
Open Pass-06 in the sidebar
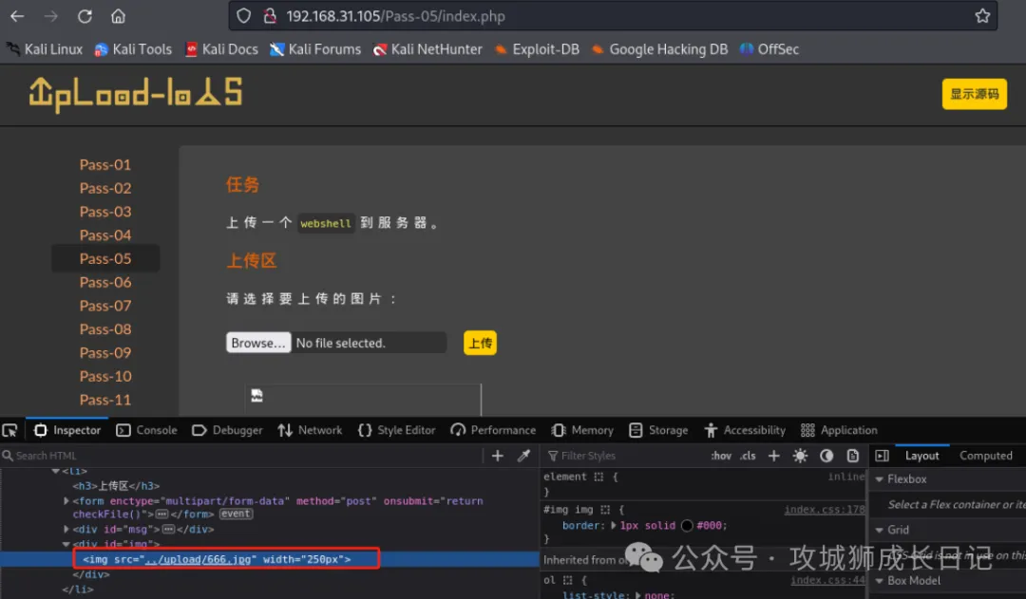pos(105,282)
